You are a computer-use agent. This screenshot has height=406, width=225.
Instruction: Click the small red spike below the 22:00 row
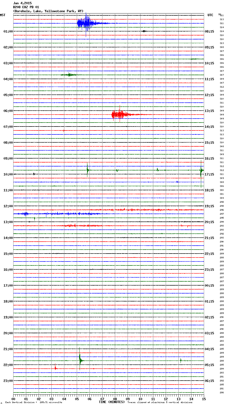[x=55, y=367]
